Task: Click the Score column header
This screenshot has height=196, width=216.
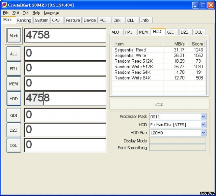Action: click(x=196, y=44)
